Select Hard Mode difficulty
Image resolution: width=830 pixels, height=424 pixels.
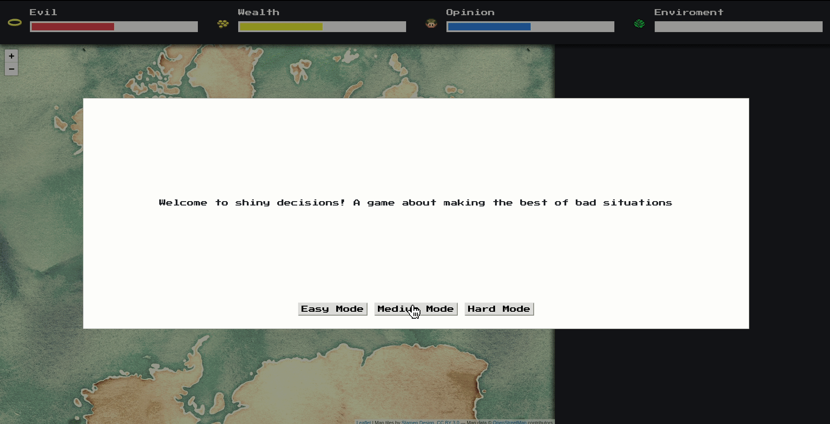tap(499, 309)
